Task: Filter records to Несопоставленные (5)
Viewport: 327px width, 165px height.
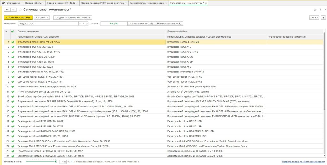Action: pos(169,24)
